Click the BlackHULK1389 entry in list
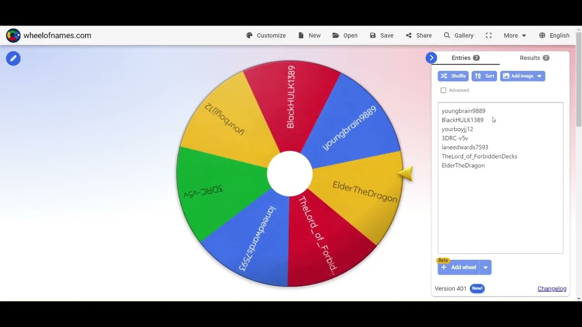 click(462, 120)
